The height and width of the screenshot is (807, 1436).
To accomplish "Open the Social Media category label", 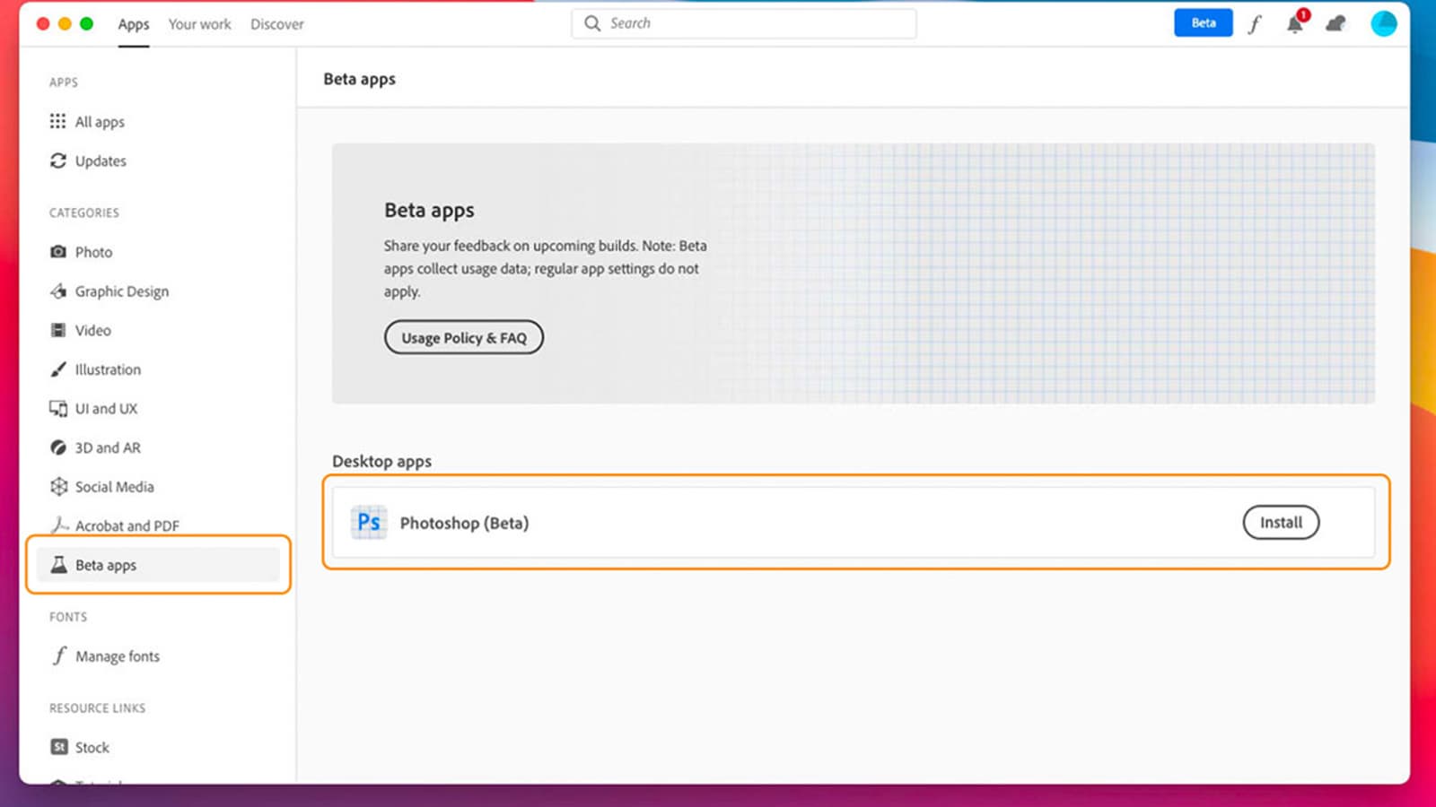I will pyautogui.click(x=114, y=487).
